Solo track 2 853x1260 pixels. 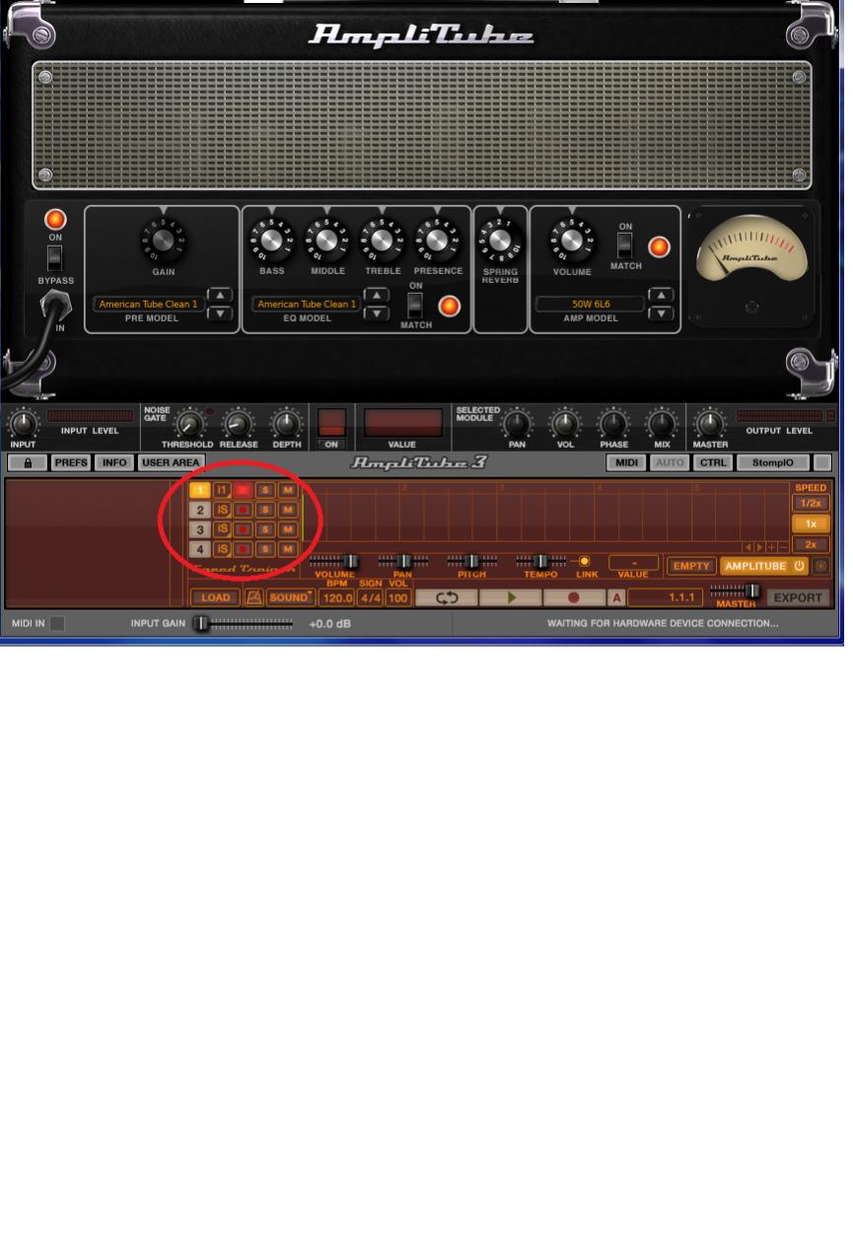(x=265, y=510)
